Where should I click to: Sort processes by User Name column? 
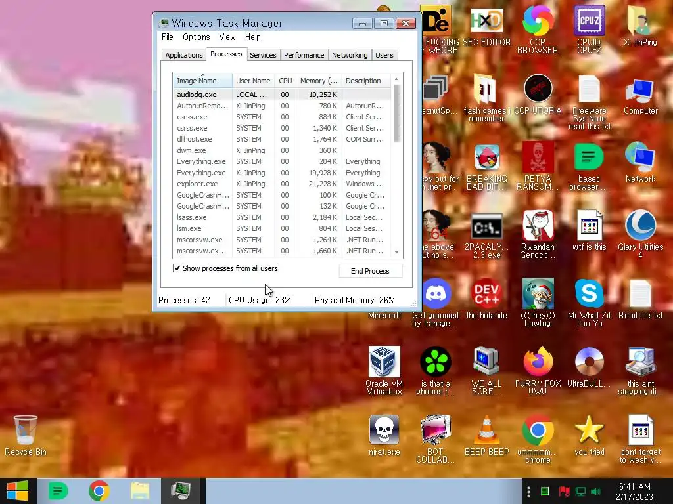coord(253,81)
